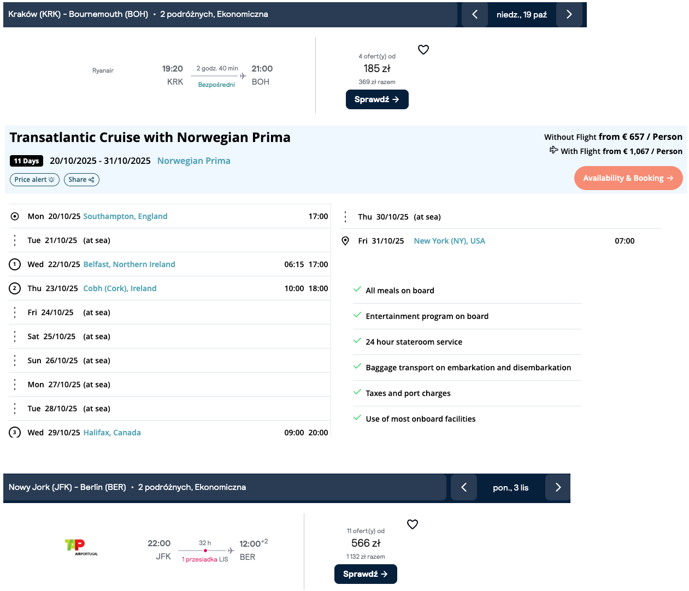
Task: Open Belfast, Northern Ireland port link
Action: pos(129,264)
